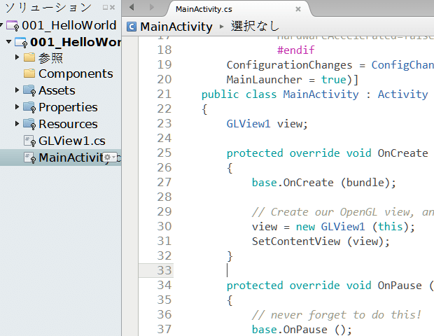
Task: Toggle the solution pad auto-hide button
Action: click(x=104, y=8)
